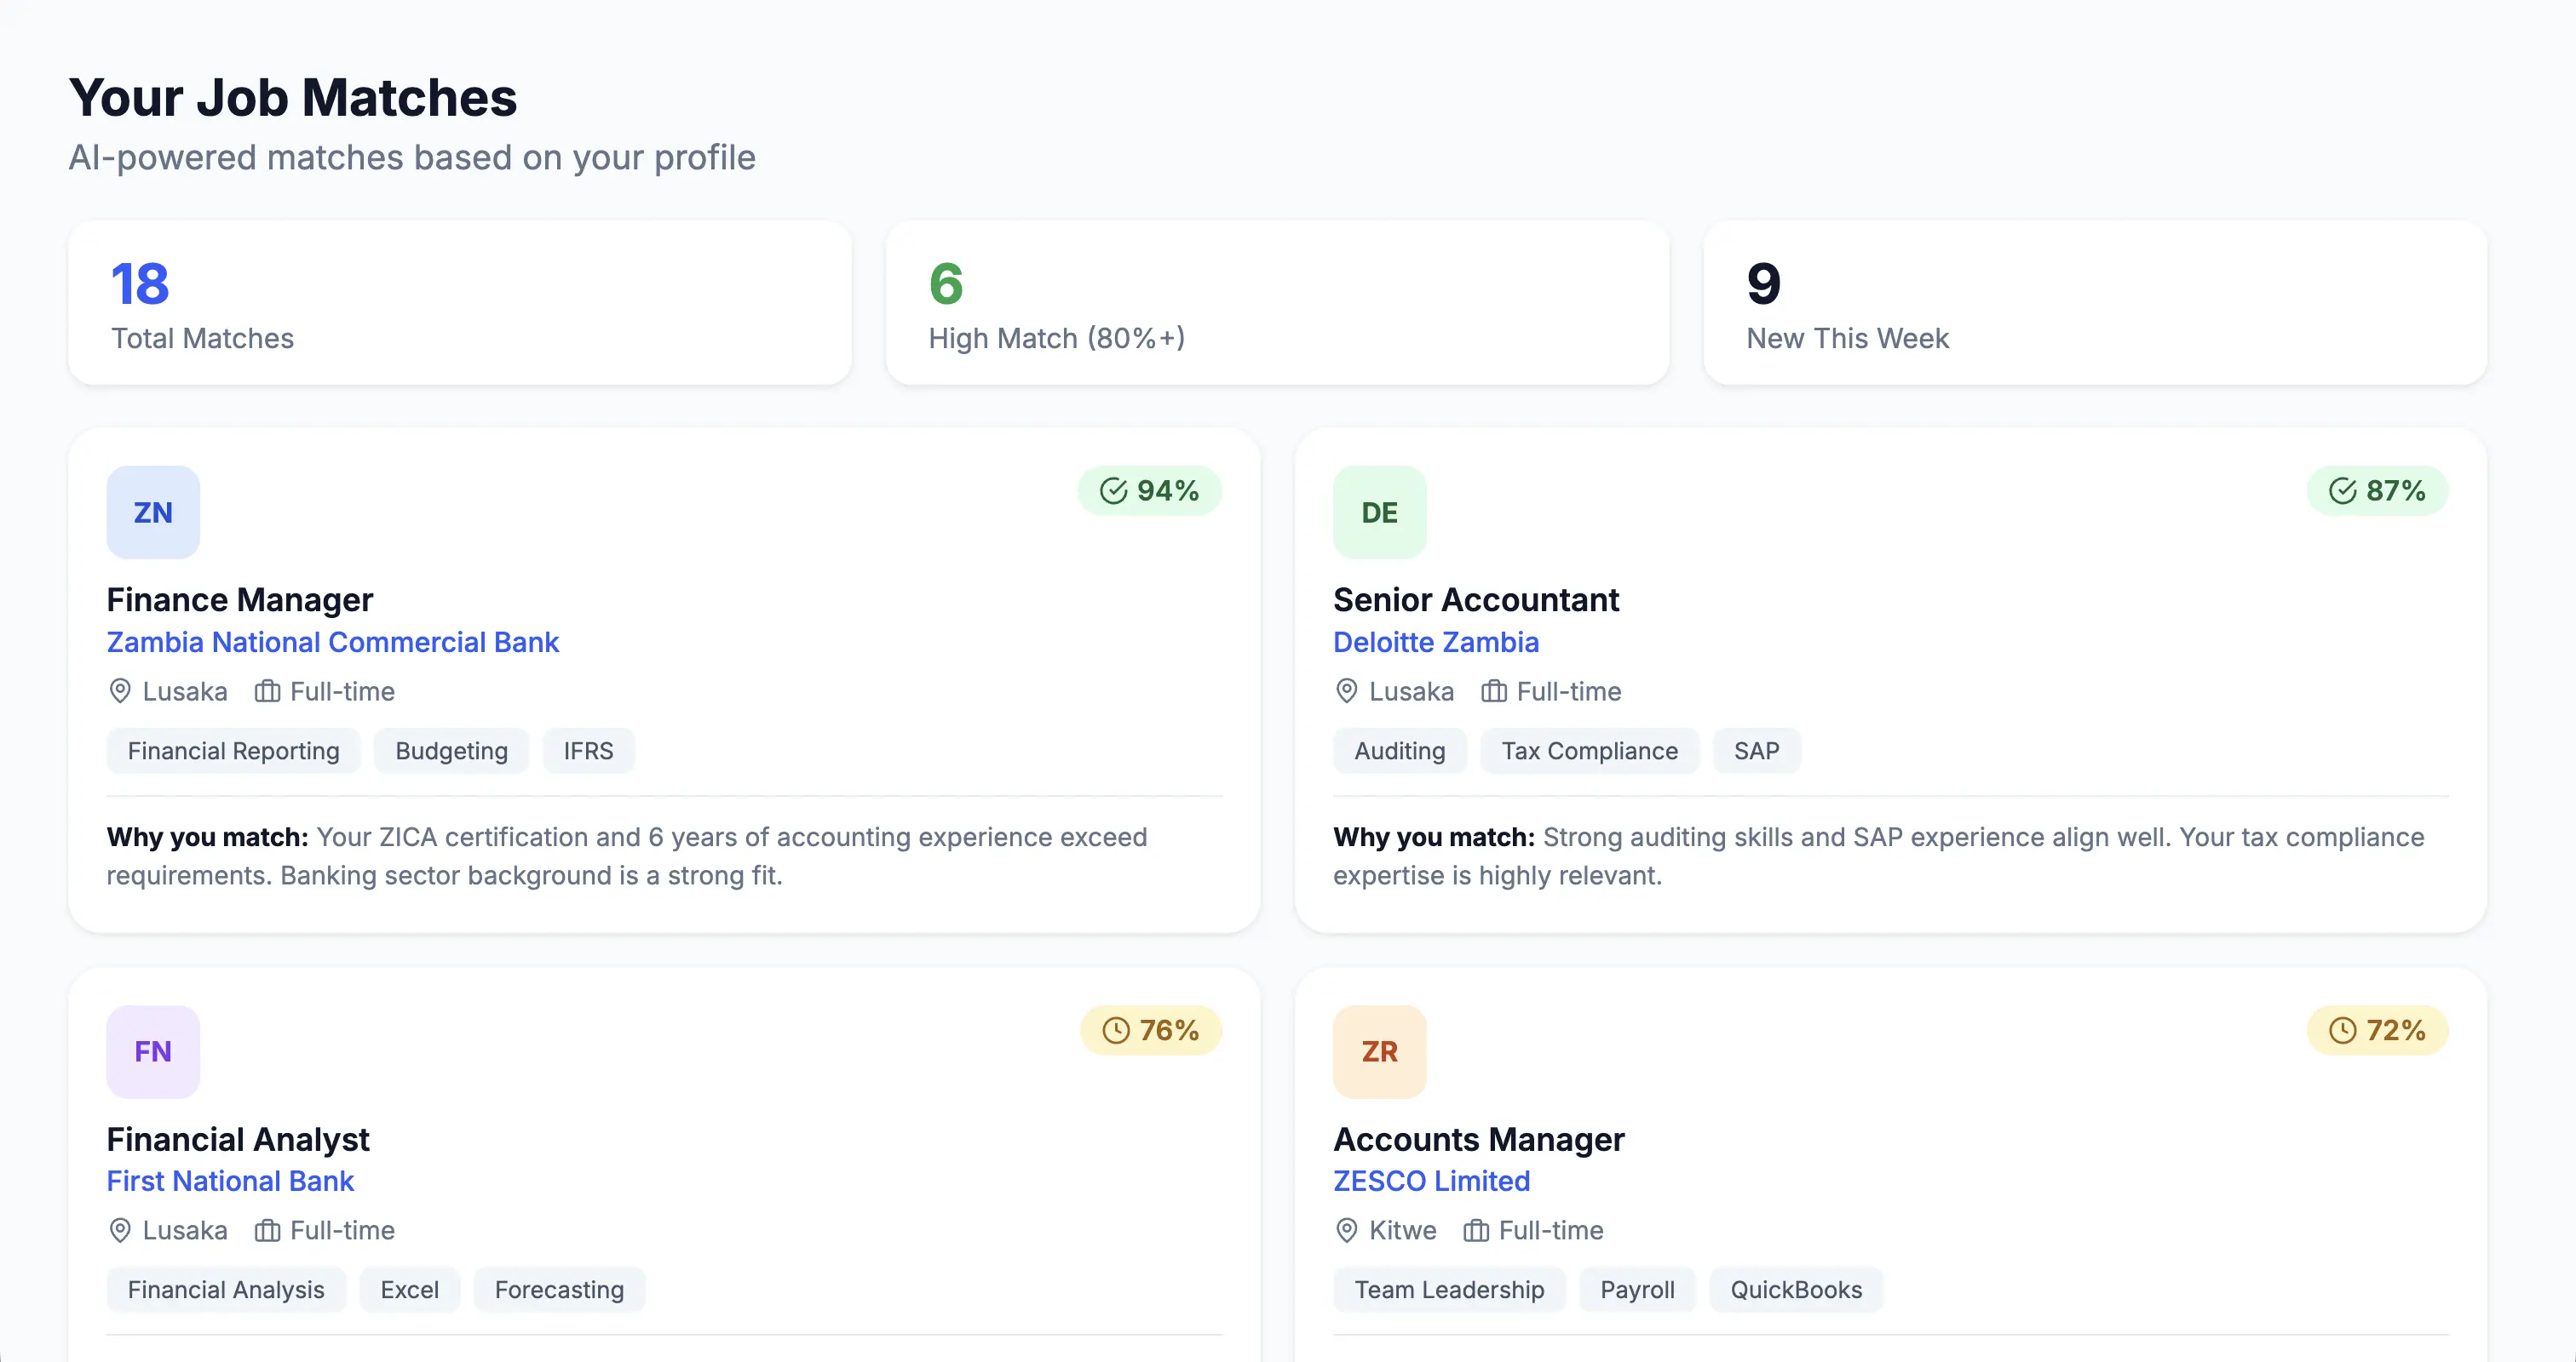
Task: Open Zambia National Commercial Bank link
Action: point(332,643)
